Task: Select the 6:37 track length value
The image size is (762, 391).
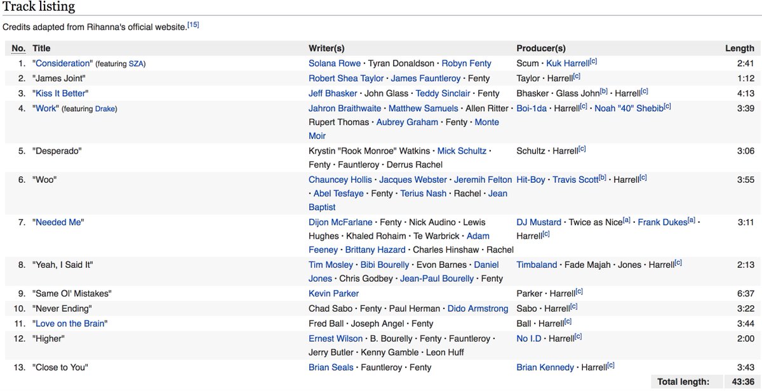Action: [744, 293]
